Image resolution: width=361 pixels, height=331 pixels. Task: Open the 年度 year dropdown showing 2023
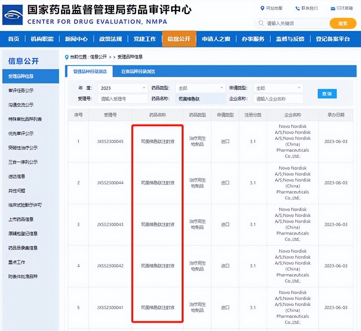coord(122,88)
